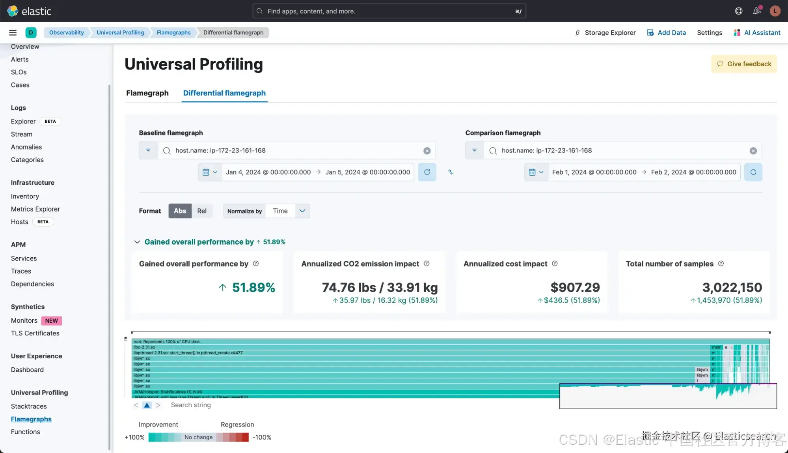Image resolution: width=788 pixels, height=453 pixels.
Task: Click the swap baseline and comparison icon
Action: (451, 172)
